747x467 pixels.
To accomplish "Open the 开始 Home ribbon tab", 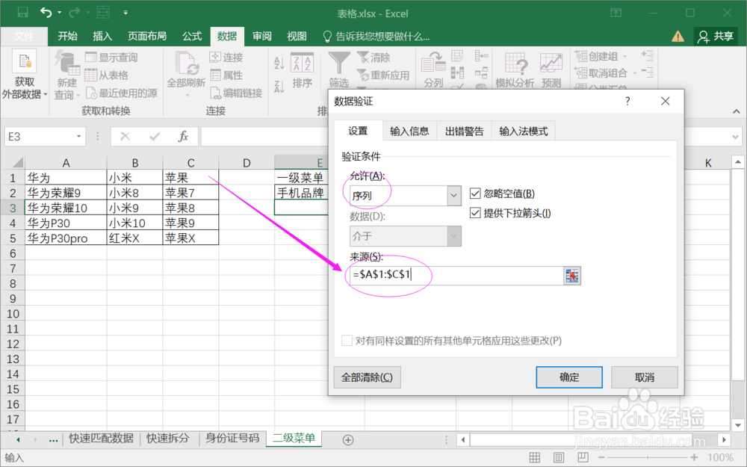I will point(68,36).
